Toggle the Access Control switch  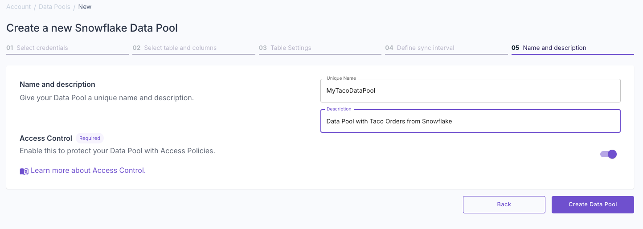coord(608,154)
